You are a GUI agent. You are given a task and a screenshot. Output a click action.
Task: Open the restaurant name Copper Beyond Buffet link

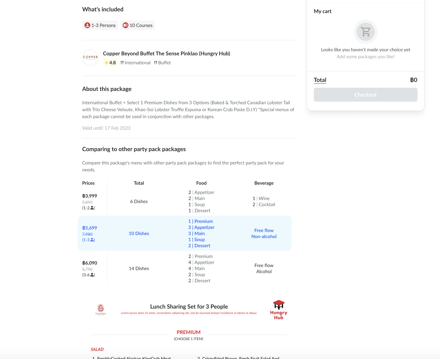pyautogui.click(x=166, y=53)
